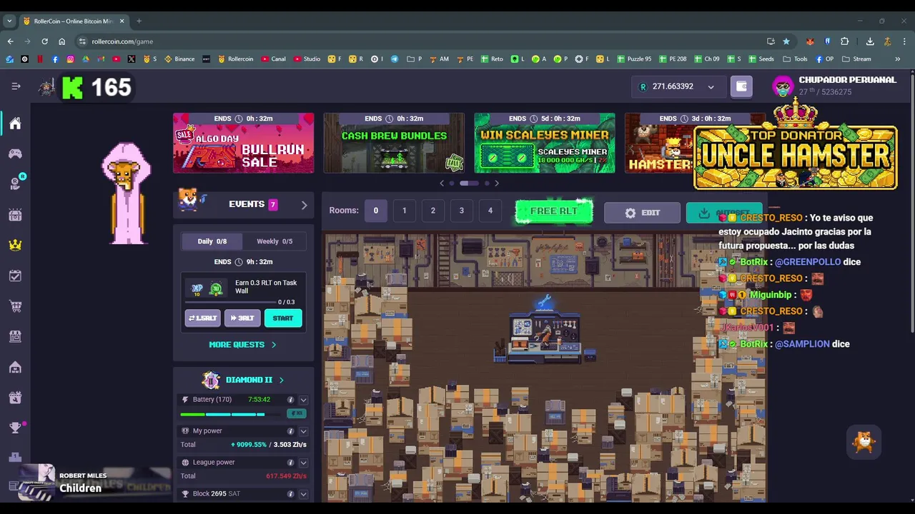Open the MORE QUESTS link

242,345
